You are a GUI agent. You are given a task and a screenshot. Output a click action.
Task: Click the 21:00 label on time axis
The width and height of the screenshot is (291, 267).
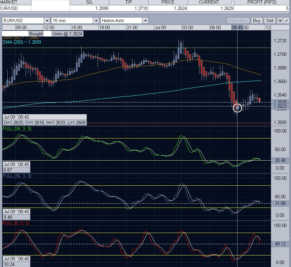(132, 28)
